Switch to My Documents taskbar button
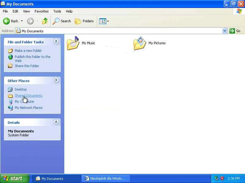Image resolution: width=245 pixels, height=183 pixels. 57,179
